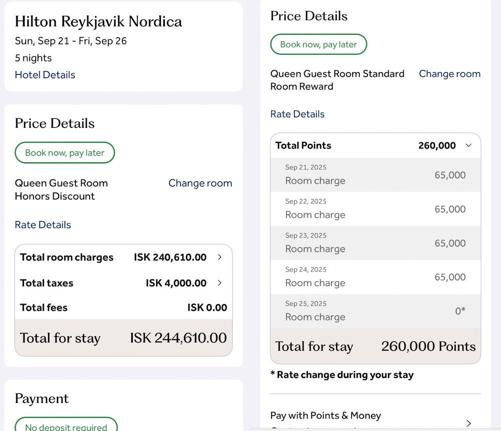Tap the No deposit required badge
The image size is (501, 431).
[66, 426]
